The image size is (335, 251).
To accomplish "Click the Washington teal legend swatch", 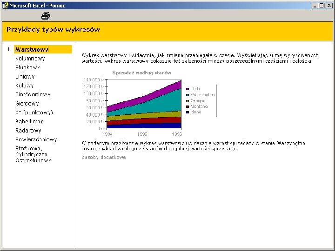I will coord(188,95).
